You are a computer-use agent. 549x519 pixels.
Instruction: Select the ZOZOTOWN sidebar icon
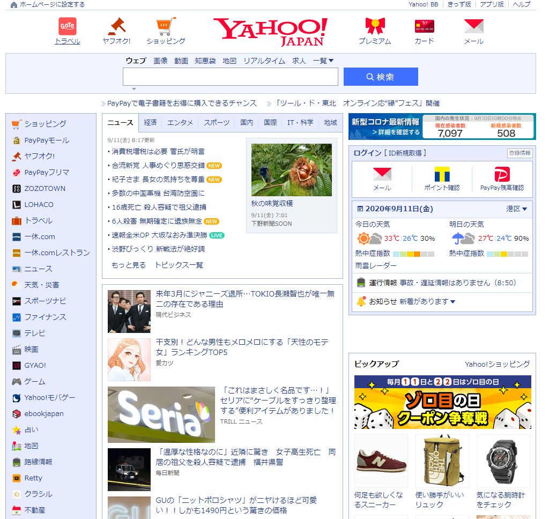[x=16, y=188]
